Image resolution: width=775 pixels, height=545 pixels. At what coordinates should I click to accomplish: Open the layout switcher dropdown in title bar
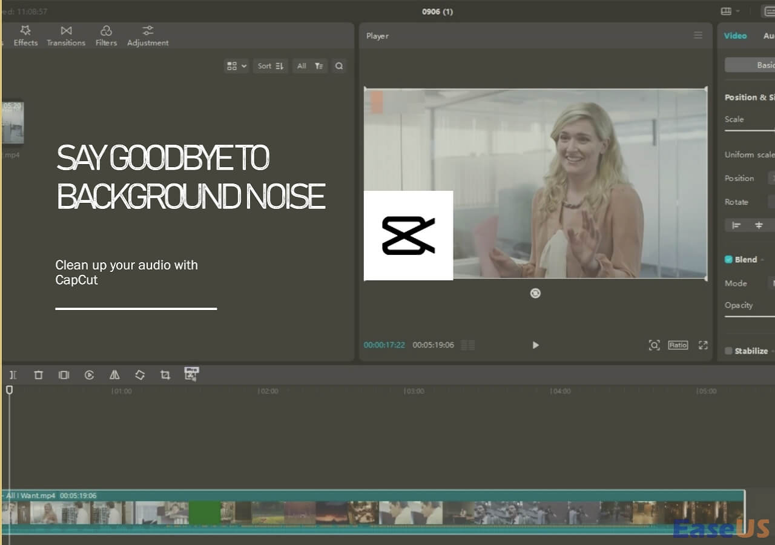(730, 12)
